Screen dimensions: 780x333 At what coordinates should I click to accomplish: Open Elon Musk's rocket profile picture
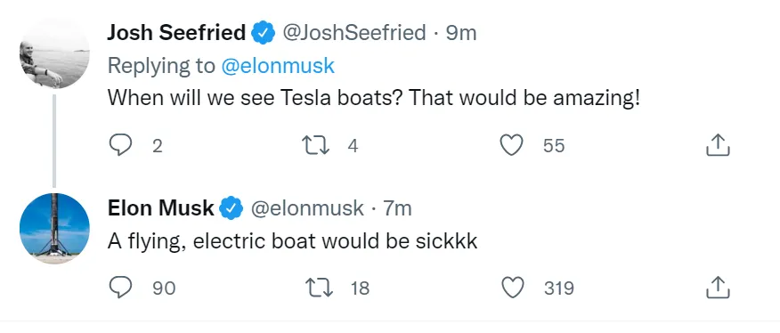tap(54, 229)
